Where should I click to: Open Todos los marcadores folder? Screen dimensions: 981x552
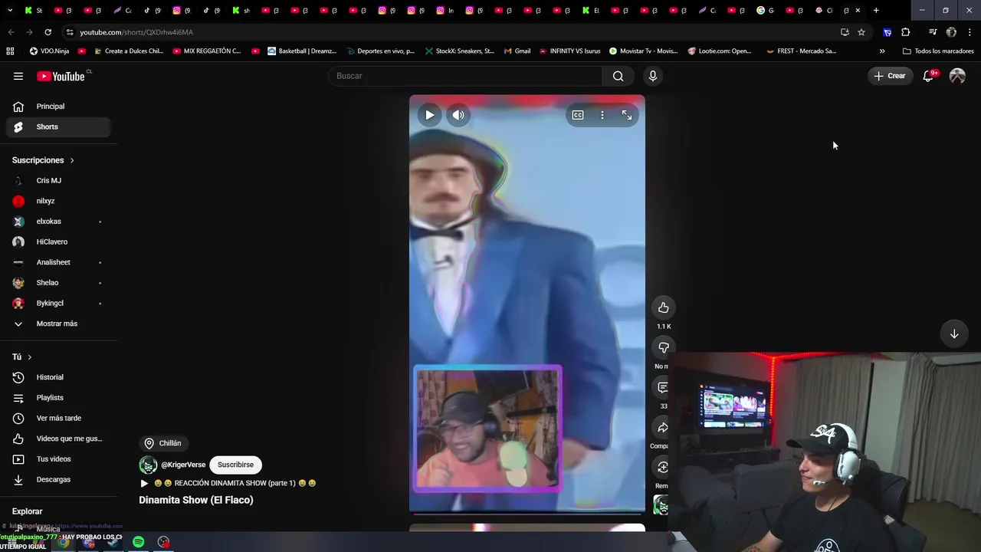(938, 51)
